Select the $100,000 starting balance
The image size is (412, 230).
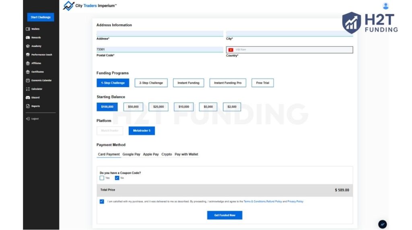point(107,107)
